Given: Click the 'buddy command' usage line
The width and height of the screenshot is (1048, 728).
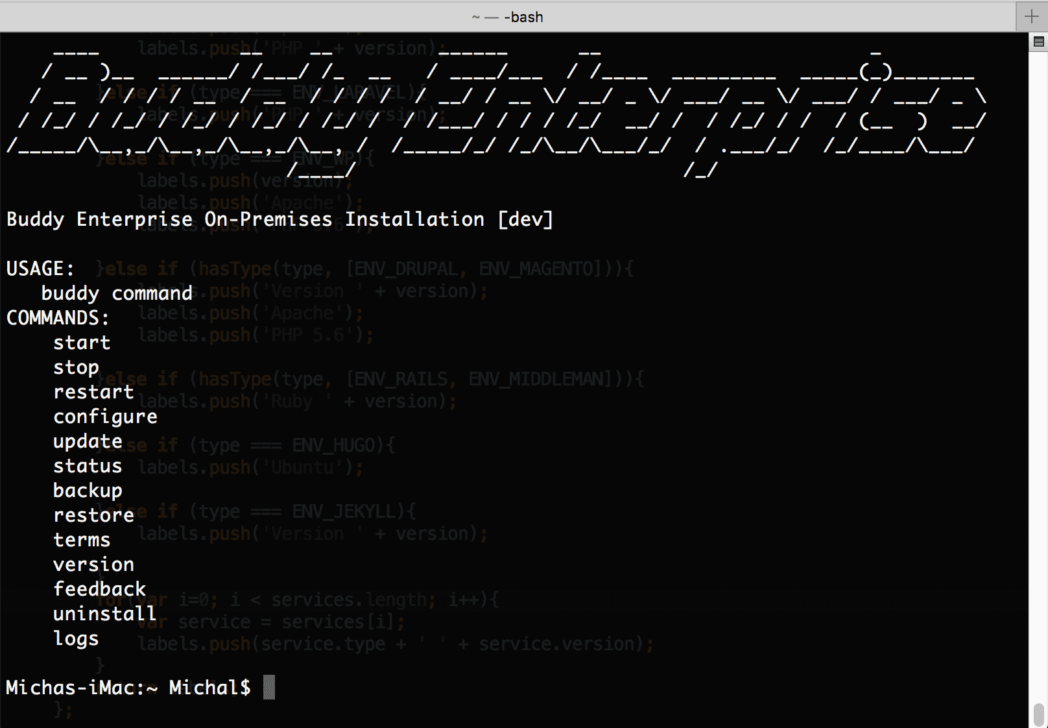Looking at the screenshot, I should 117,294.
